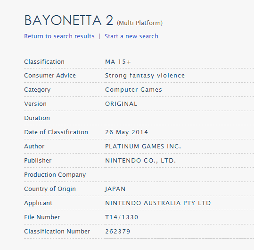Click the Computer Games category value
Image resolution: width=254 pixels, height=250 pixels.
(x=133, y=90)
